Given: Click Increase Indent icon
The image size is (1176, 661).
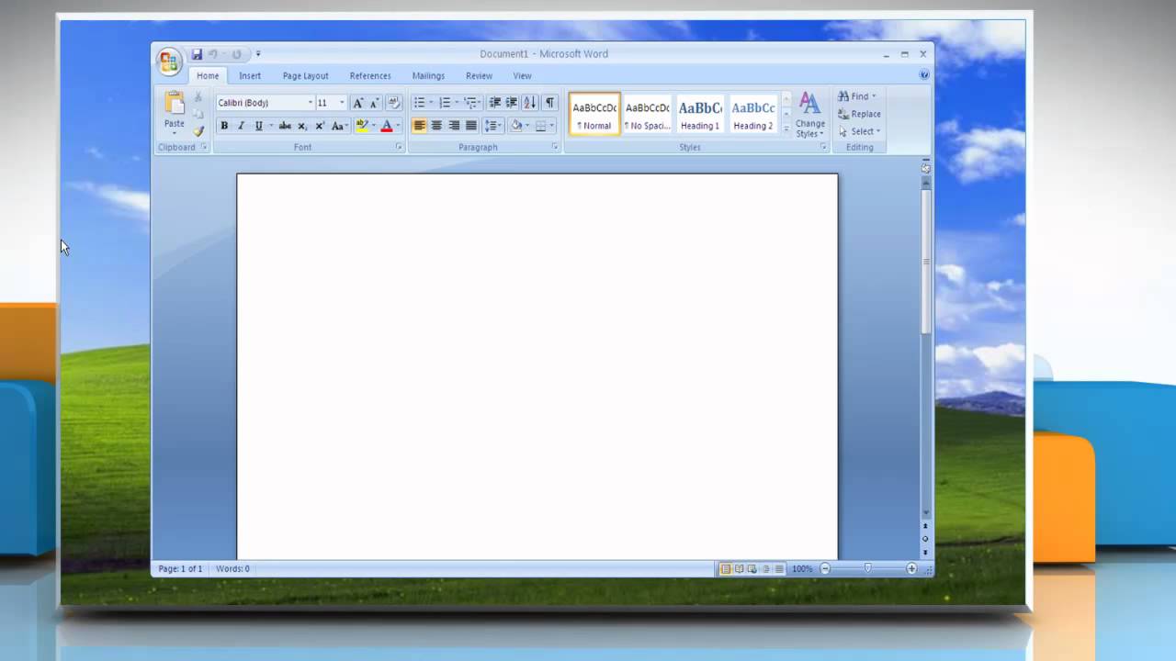Looking at the screenshot, I should (x=512, y=103).
